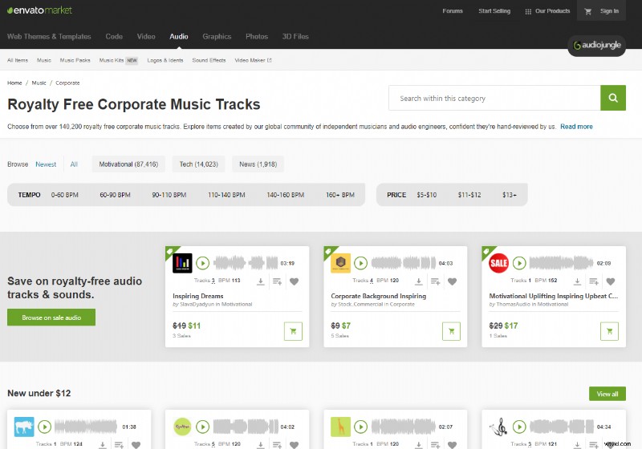This screenshot has width=642, height=449.
Task: Open Inspiring Dreams author thumbnail
Action: (x=182, y=263)
